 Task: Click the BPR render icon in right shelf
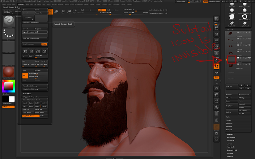click(216, 18)
